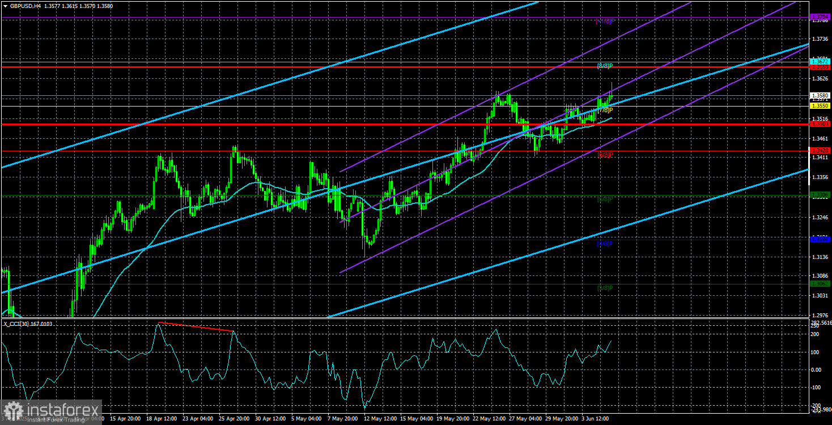Select the [5/8]P Murray level label
This screenshot has width=832, height=425.
[x=605, y=199]
